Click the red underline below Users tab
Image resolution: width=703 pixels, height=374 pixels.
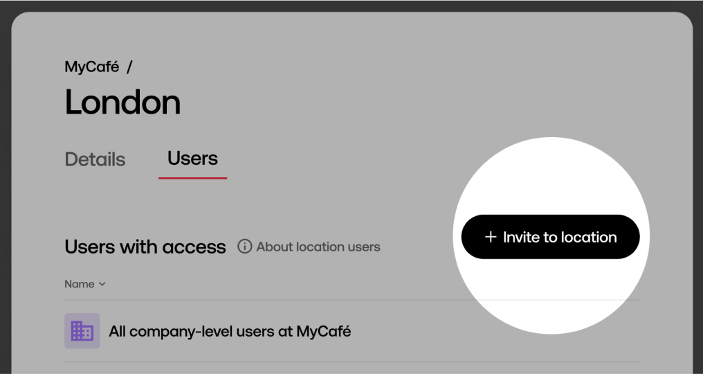pyautogui.click(x=192, y=178)
